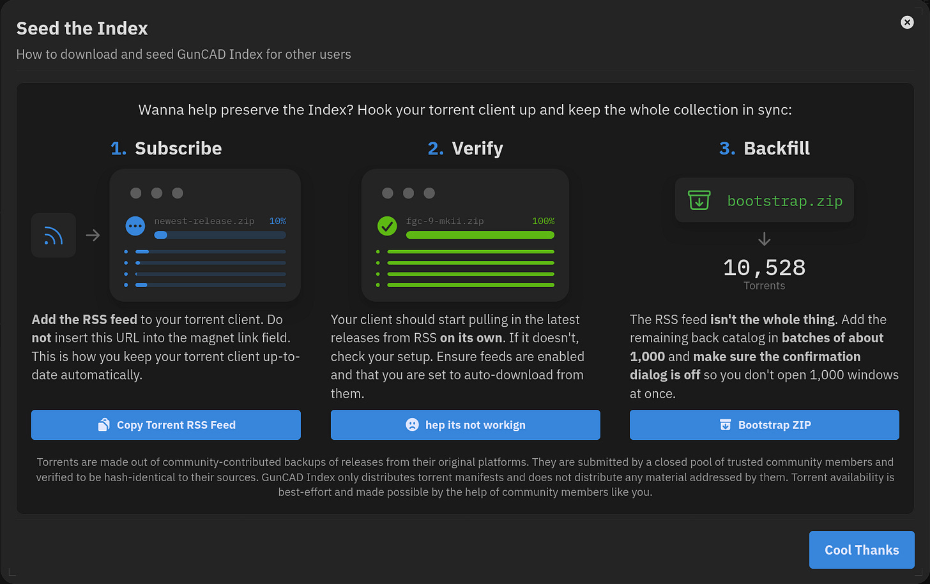Click the Copy Torrent RSS Feed button
This screenshot has width=930, height=584.
166,425
